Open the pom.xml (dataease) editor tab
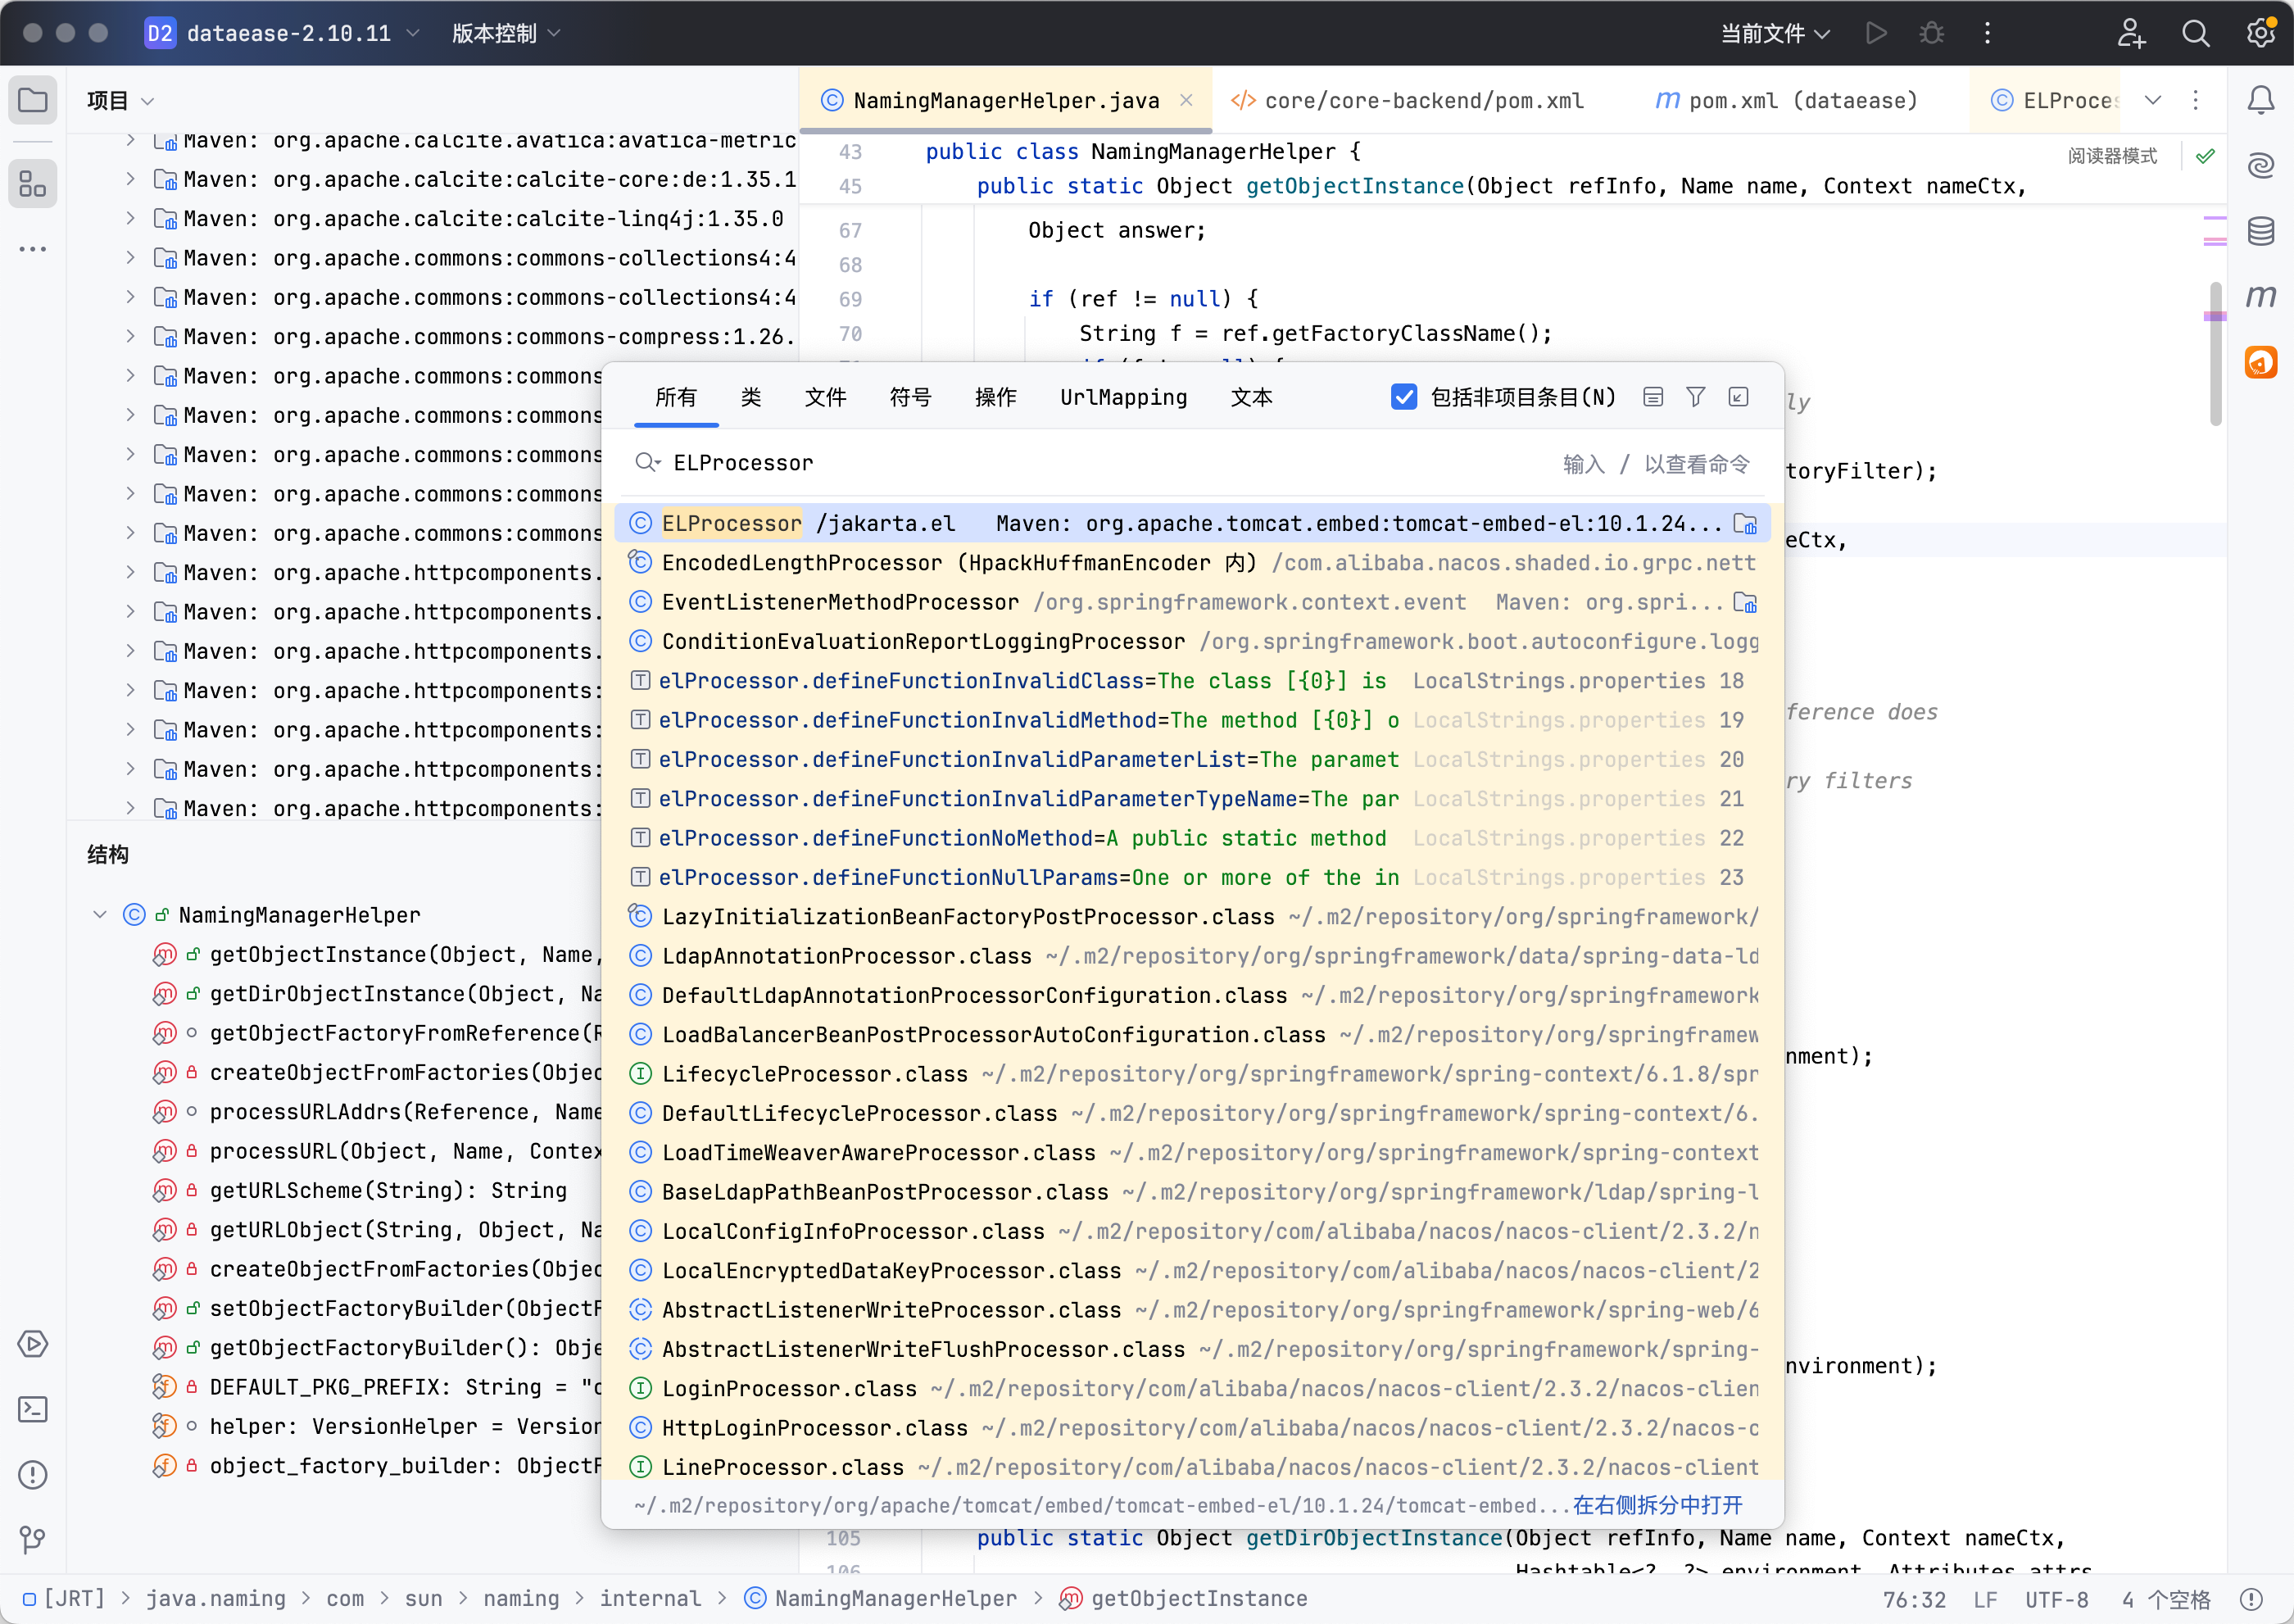2294x1624 pixels. pos(1788,100)
